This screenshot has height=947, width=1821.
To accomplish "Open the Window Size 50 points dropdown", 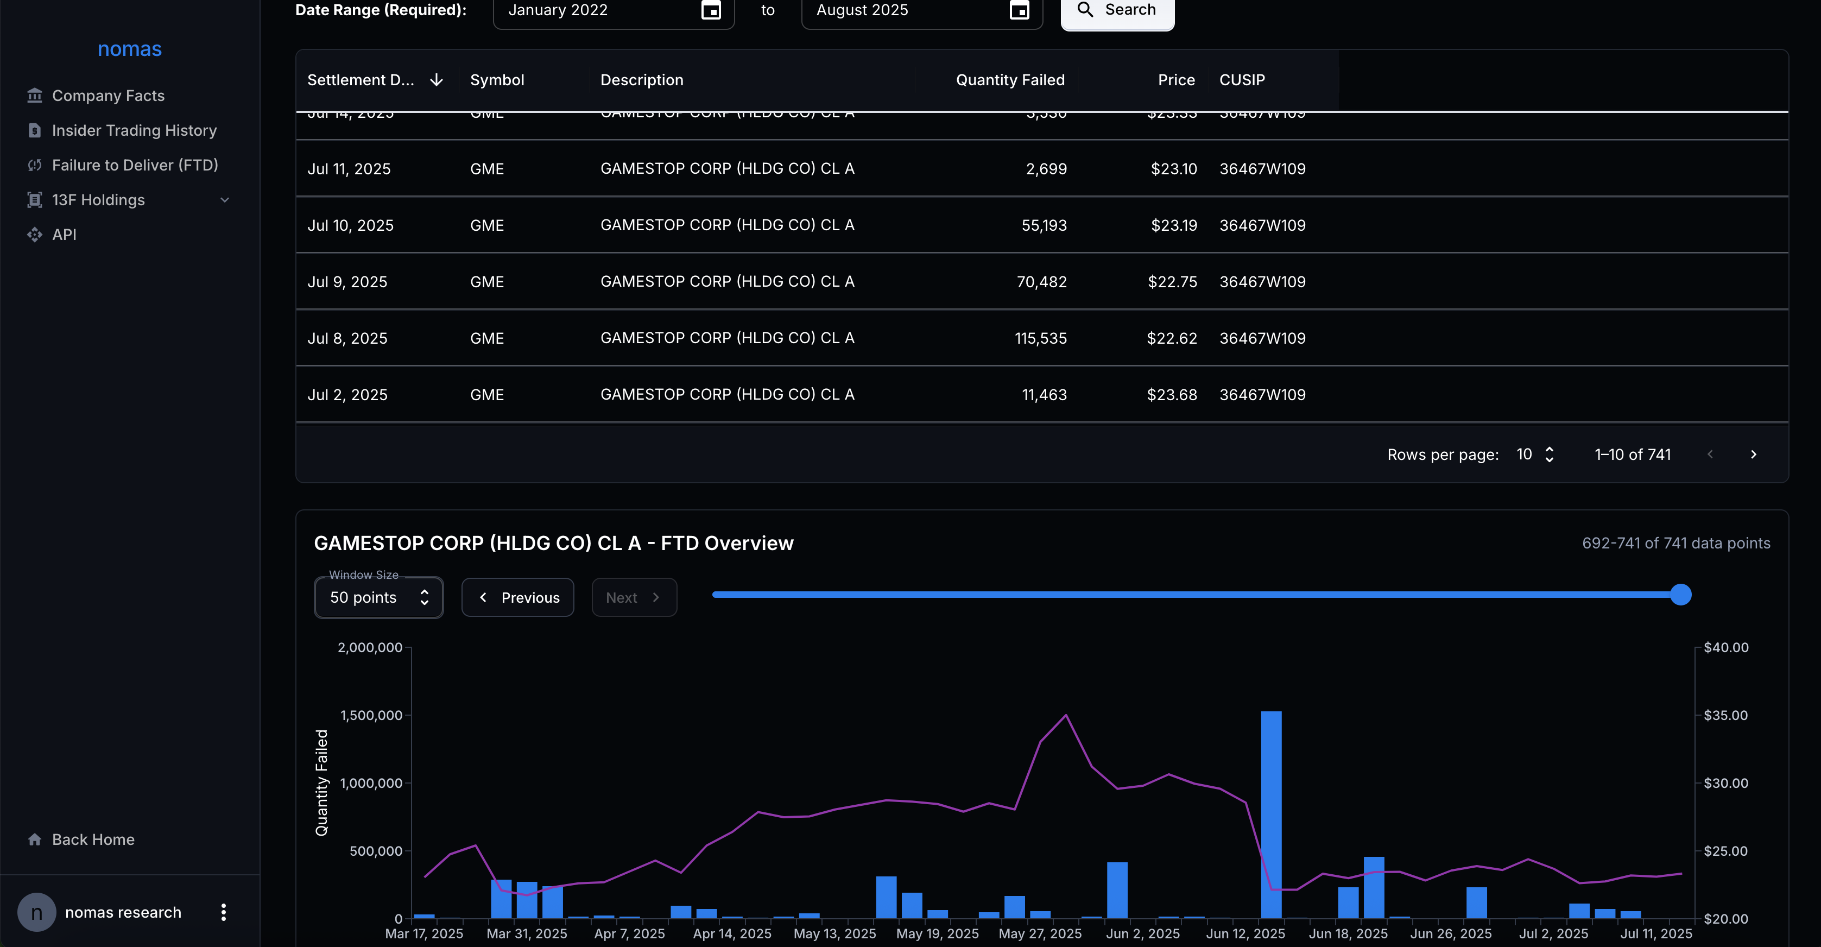I will pyautogui.click(x=379, y=598).
